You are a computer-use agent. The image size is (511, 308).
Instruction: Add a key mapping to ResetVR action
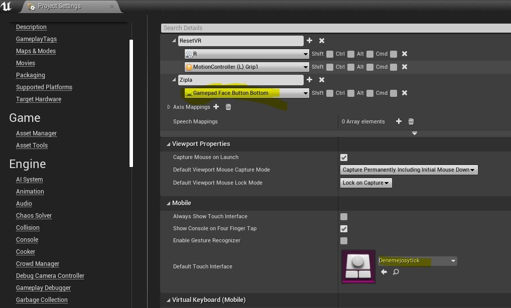point(309,40)
